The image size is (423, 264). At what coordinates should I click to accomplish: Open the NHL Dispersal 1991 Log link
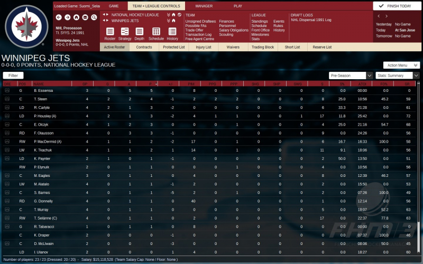(311, 20)
